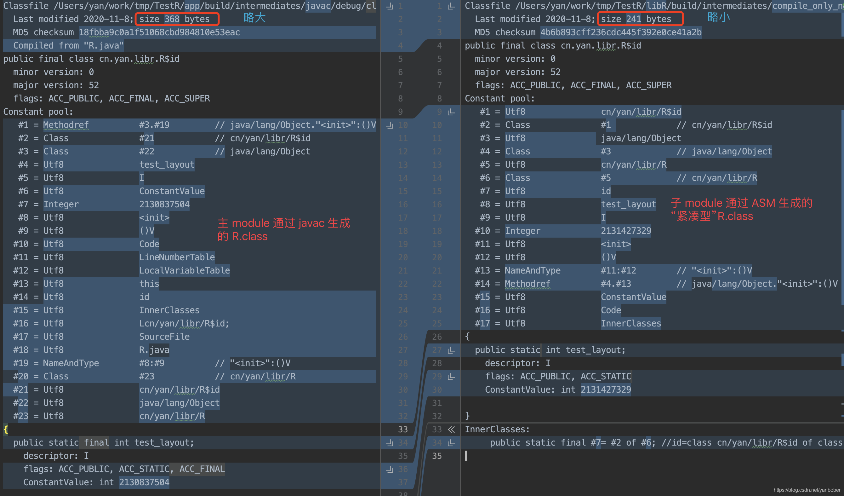Click double-chevron apply arrow at right line 33
This screenshot has height=496, width=844.
(x=452, y=430)
